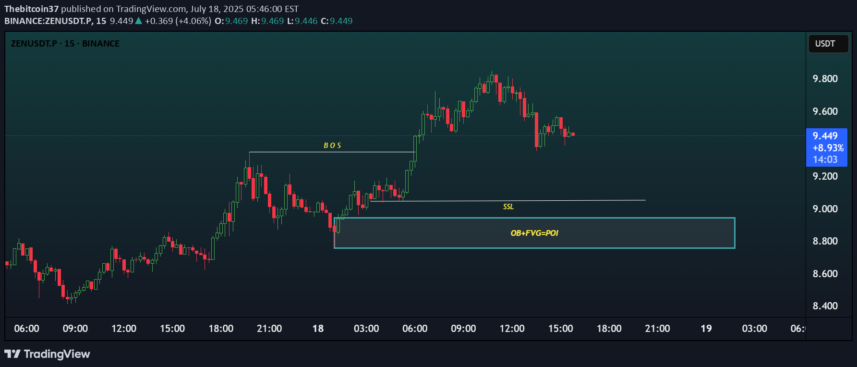The width and height of the screenshot is (857, 367).
Task: Click the BOS annotation label
Action: [332, 146]
